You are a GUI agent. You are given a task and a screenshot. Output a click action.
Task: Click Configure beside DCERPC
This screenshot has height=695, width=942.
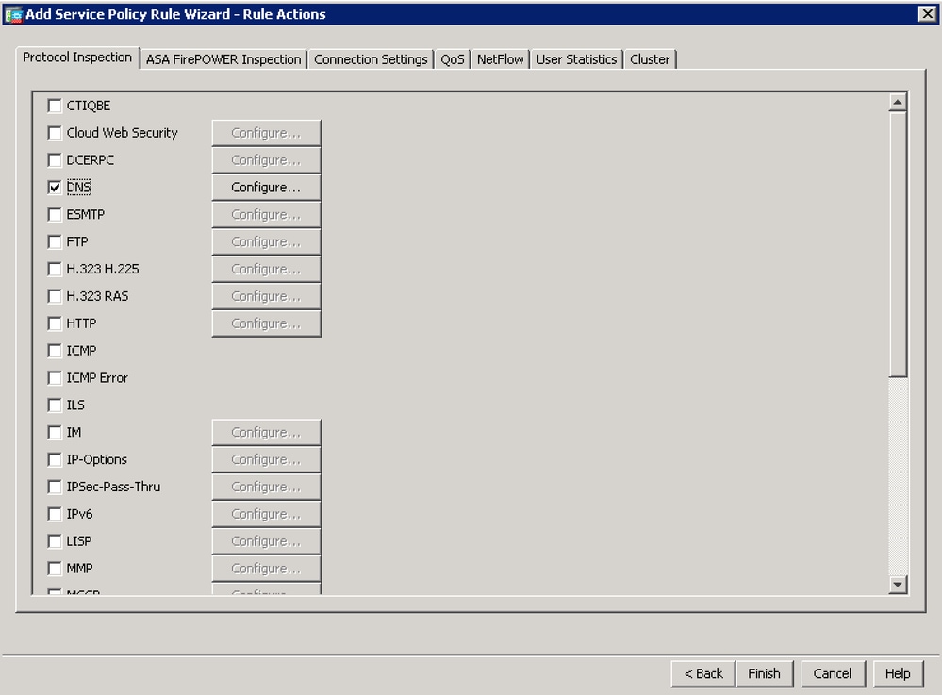click(x=266, y=159)
